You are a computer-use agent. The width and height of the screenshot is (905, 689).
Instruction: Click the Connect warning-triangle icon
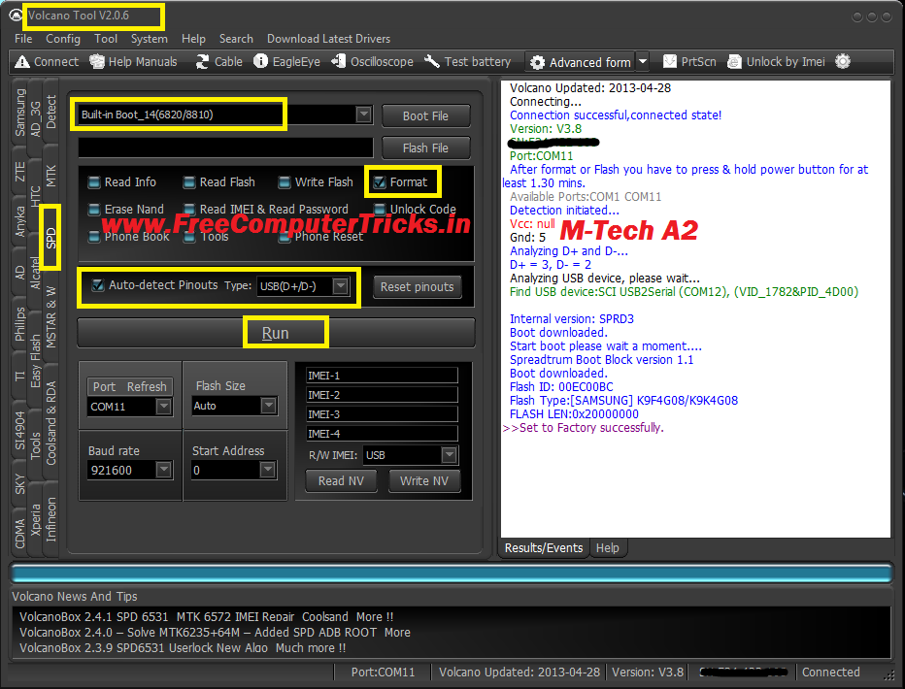click(x=22, y=62)
